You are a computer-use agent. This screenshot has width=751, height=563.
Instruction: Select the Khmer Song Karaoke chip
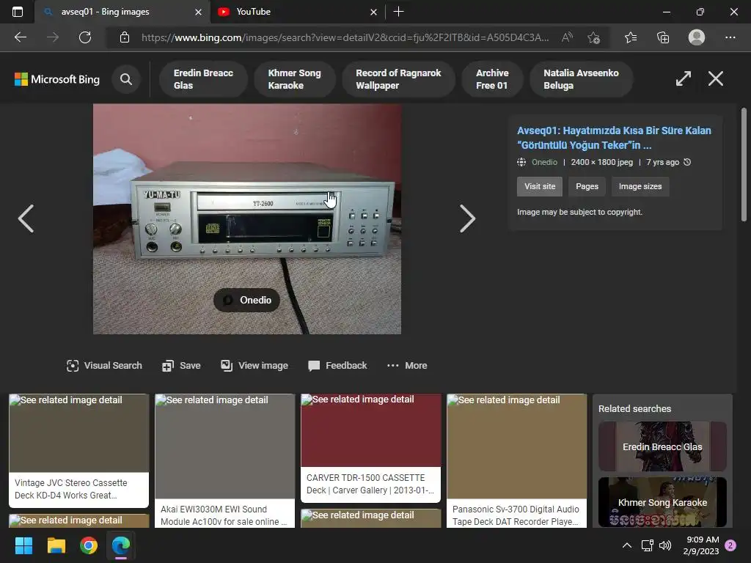coord(295,79)
